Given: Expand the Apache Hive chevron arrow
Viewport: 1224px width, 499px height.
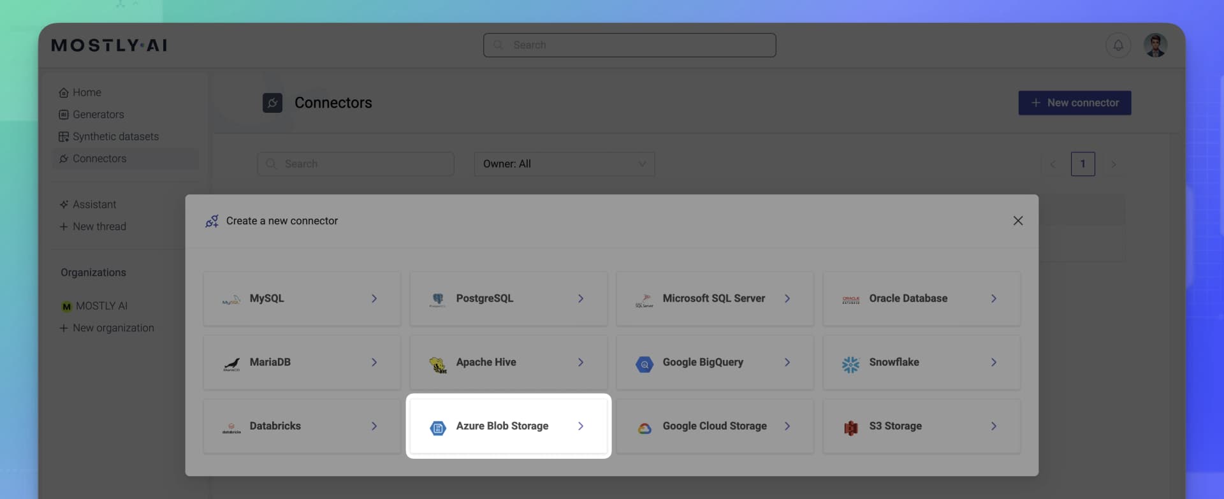Looking at the screenshot, I should (x=581, y=362).
